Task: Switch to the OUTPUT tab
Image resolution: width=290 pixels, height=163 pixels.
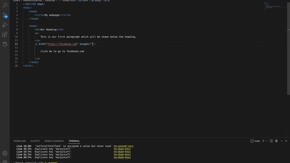Action: coord(35,141)
